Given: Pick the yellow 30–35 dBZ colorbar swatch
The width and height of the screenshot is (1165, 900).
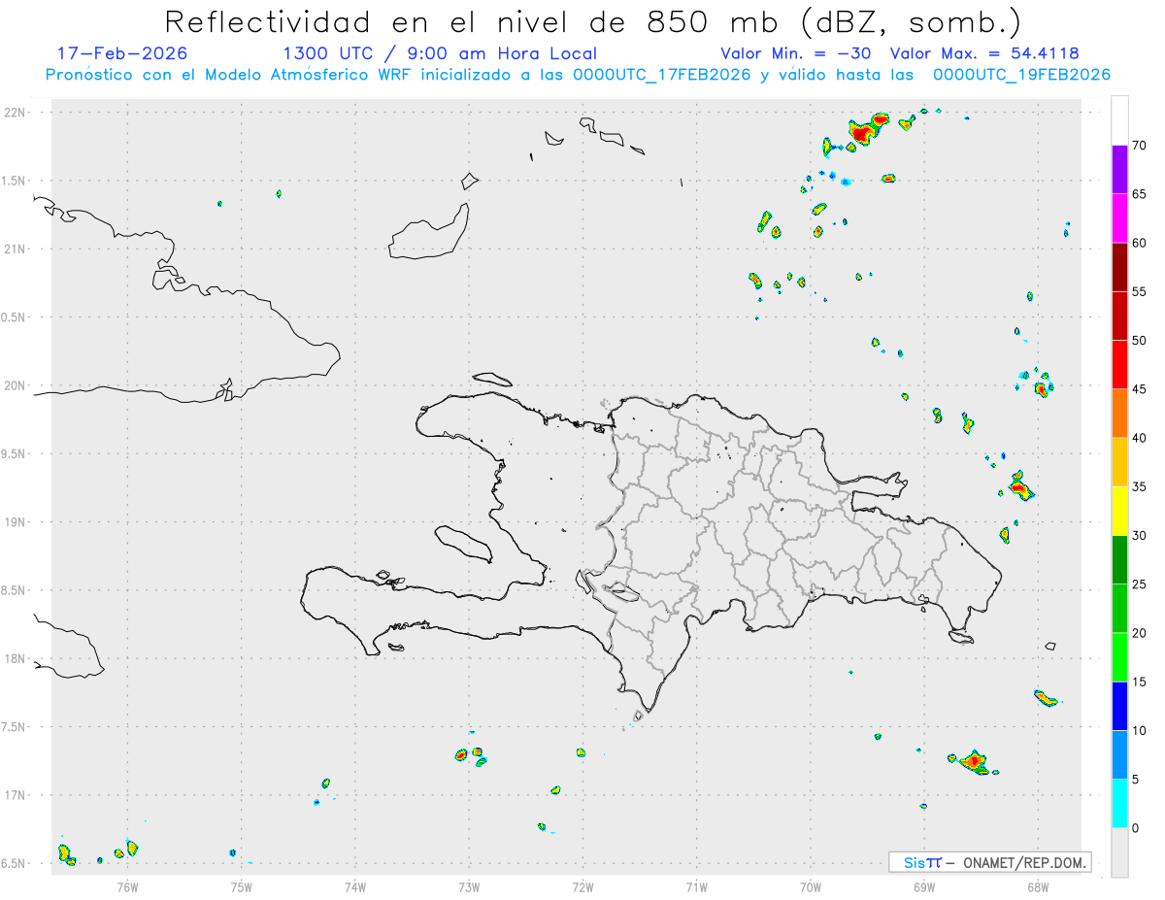Looking at the screenshot, I should click(x=1119, y=511).
